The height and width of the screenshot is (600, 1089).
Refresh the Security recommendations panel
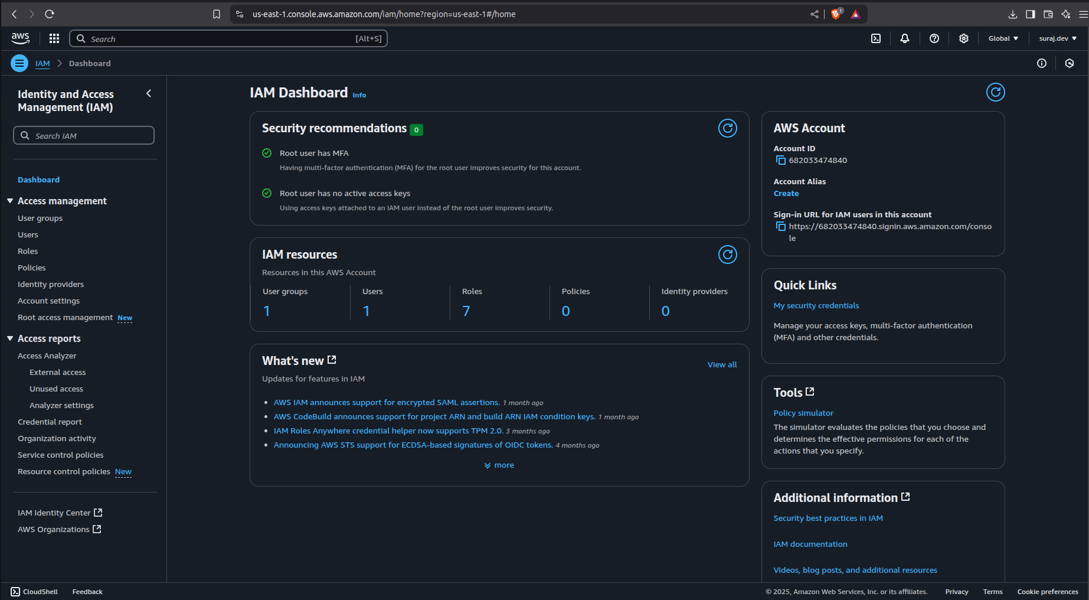pos(728,128)
